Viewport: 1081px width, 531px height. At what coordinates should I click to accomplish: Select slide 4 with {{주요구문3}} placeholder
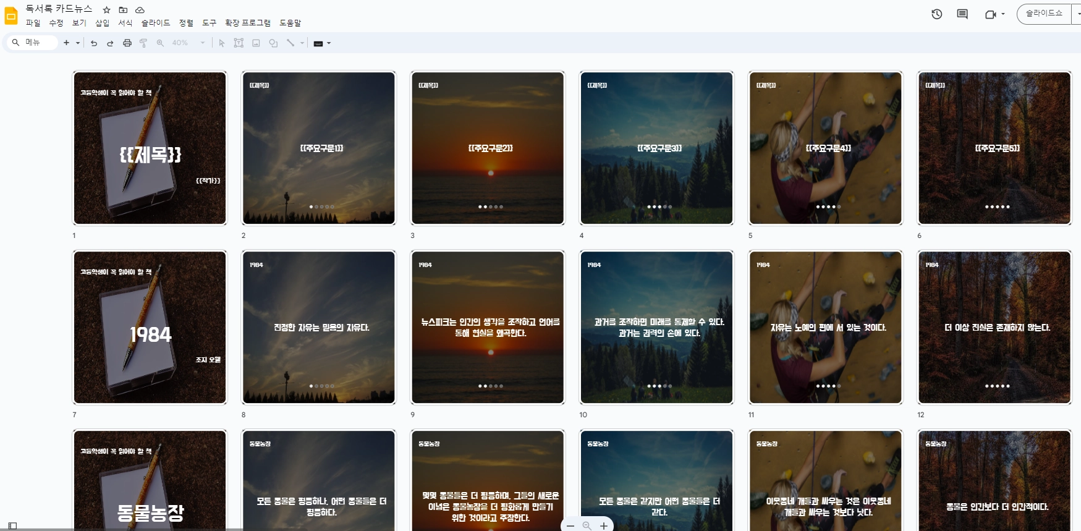pyautogui.click(x=656, y=148)
